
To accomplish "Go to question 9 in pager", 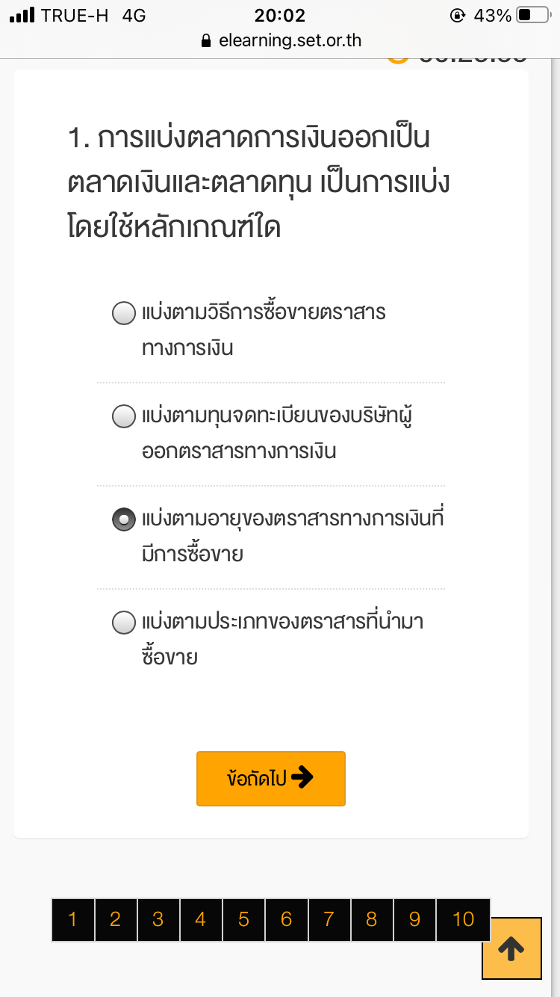I will [x=414, y=919].
